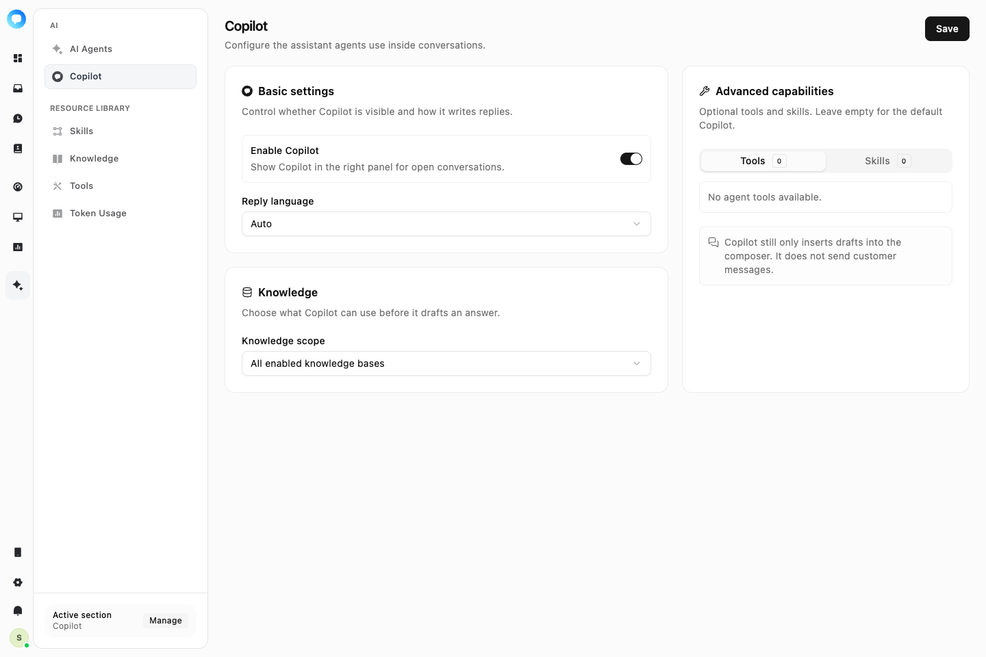Open notifications via the bell icon
Screen dimensions: 986x657
click(18, 610)
